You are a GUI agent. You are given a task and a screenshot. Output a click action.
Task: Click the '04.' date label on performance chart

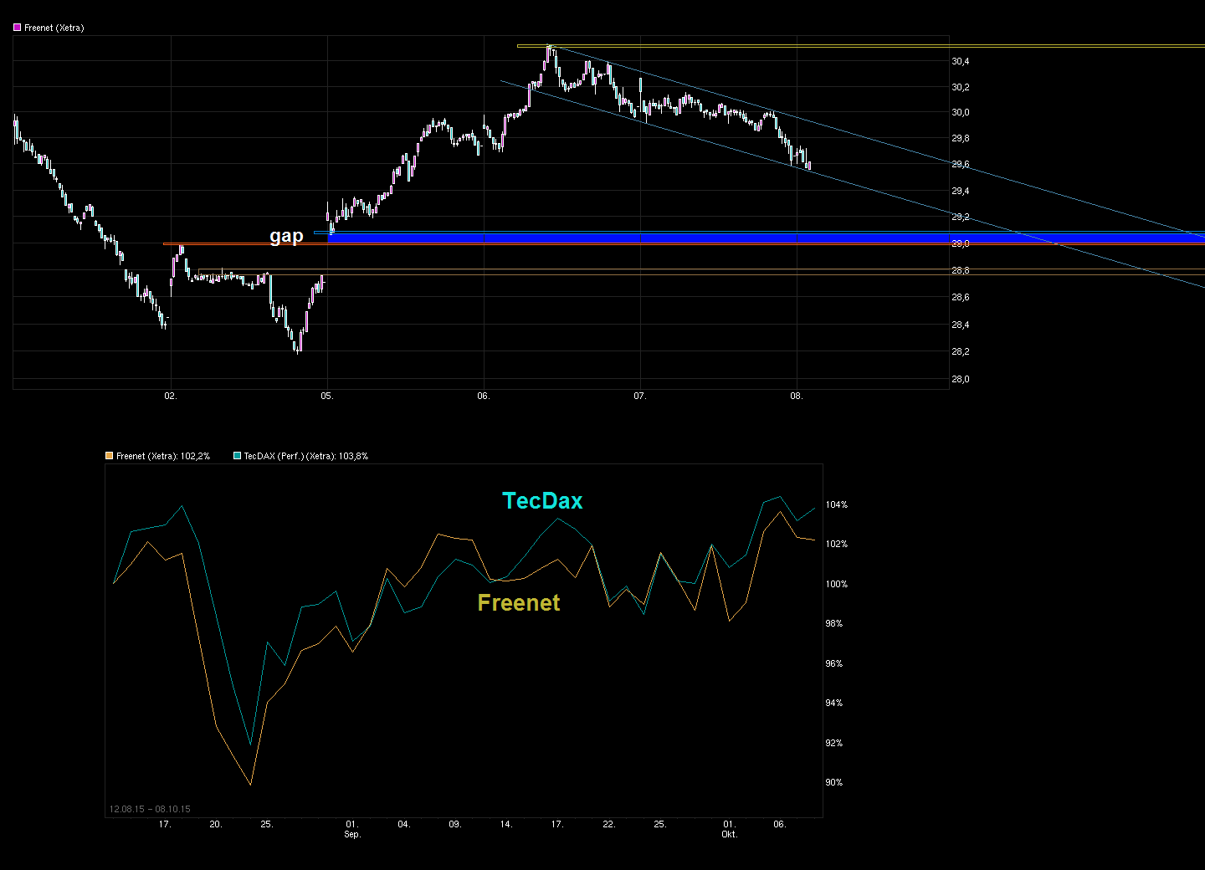click(x=404, y=824)
